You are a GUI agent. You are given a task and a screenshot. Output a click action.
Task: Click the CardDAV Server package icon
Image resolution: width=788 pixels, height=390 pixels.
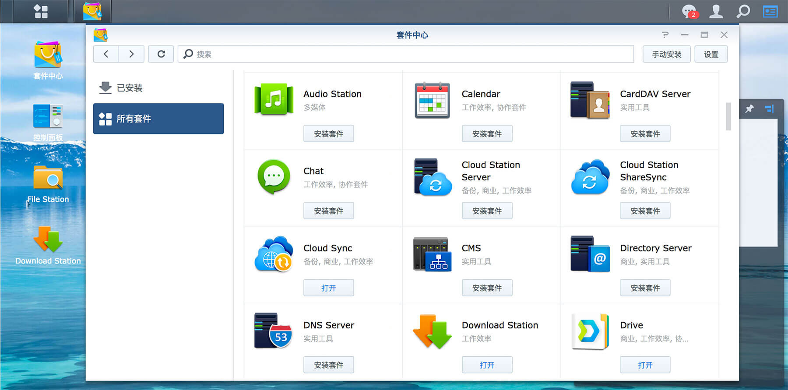tap(590, 100)
